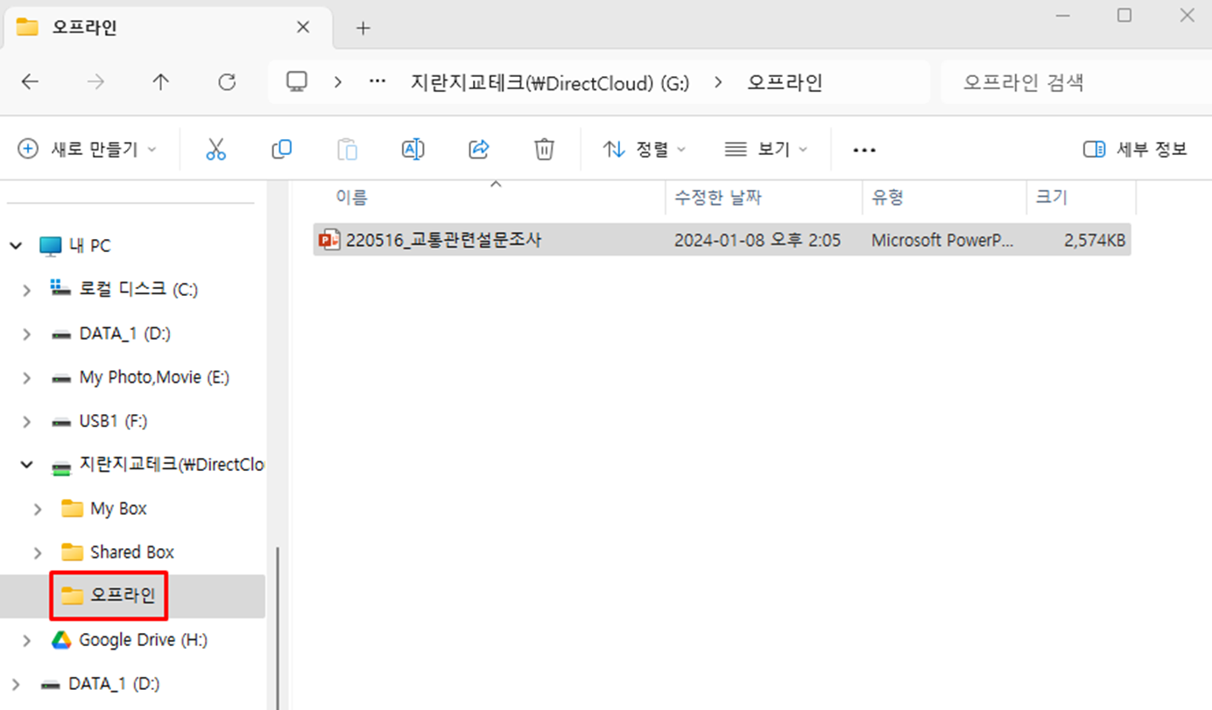Open the see more ellipsis menu
Viewport: 1212px width, 710px height.
864,151
